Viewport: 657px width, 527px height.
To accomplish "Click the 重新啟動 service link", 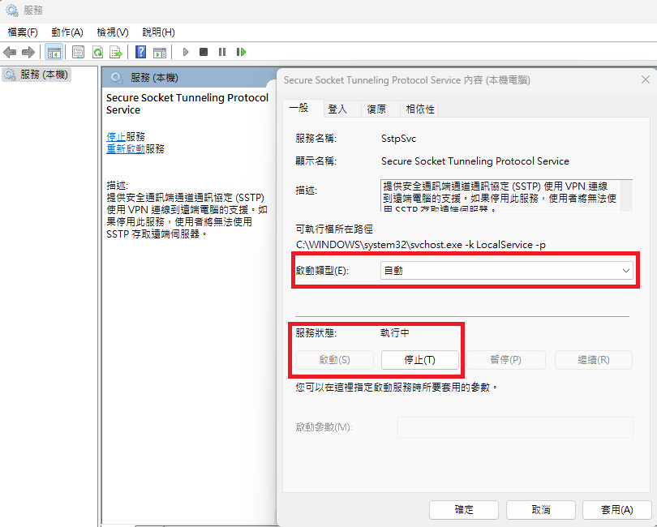I will pyautogui.click(x=126, y=148).
